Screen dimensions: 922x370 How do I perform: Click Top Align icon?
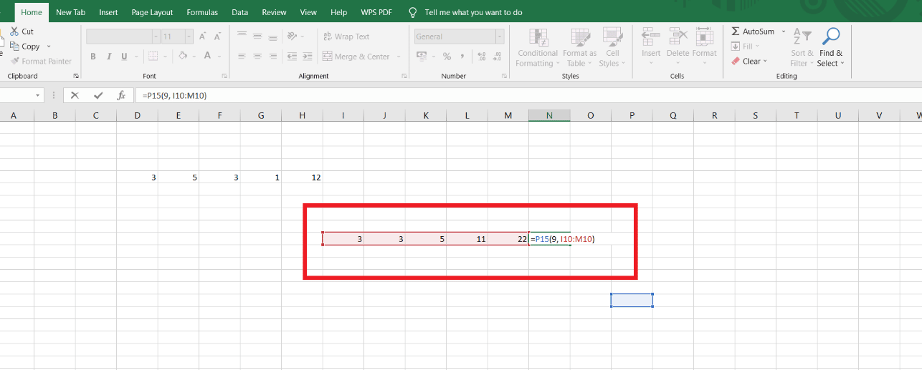tap(242, 35)
